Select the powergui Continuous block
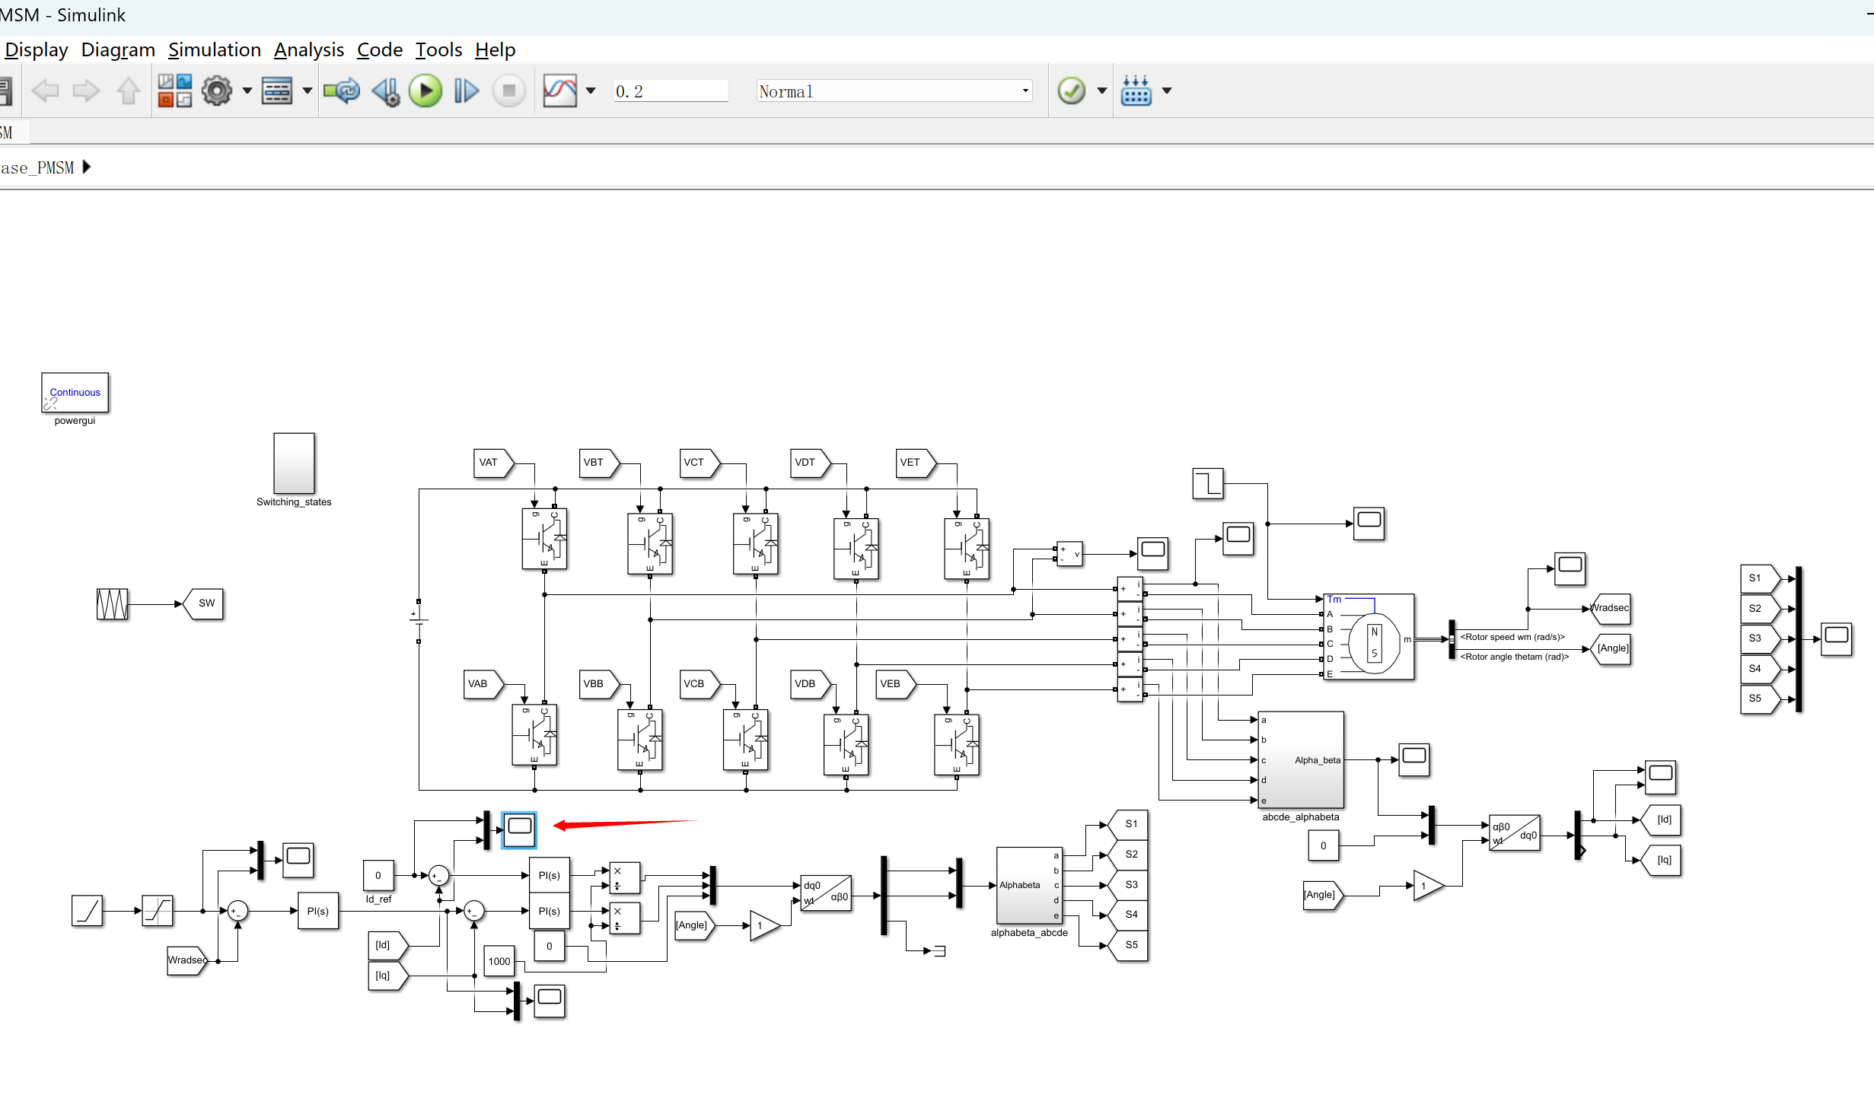The width and height of the screenshot is (1874, 1111). [x=75, y=393]
